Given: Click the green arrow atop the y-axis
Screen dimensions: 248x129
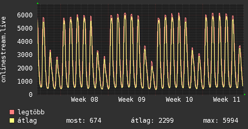Looking at the screenshot, I should [38, 3].
